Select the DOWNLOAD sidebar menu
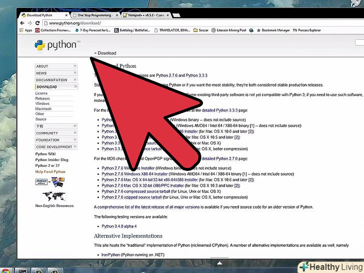The width and height of the screenshot is (364, 273). coord(56,86)
